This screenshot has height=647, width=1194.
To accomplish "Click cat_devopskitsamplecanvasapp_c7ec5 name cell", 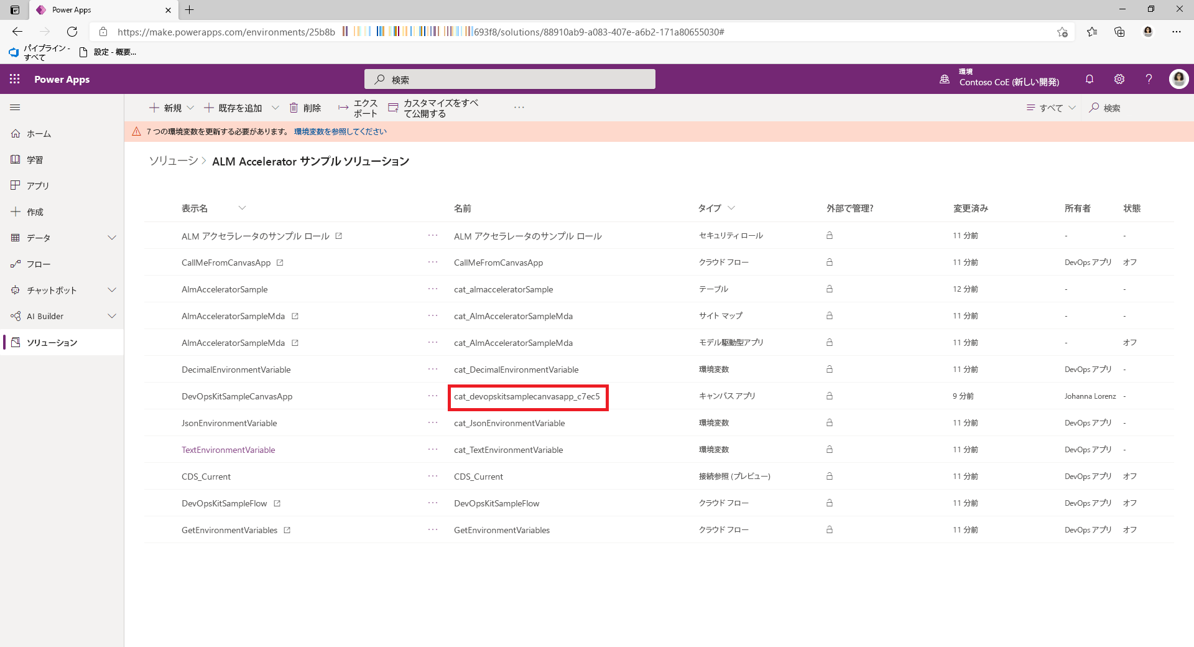I will [527, 396].
